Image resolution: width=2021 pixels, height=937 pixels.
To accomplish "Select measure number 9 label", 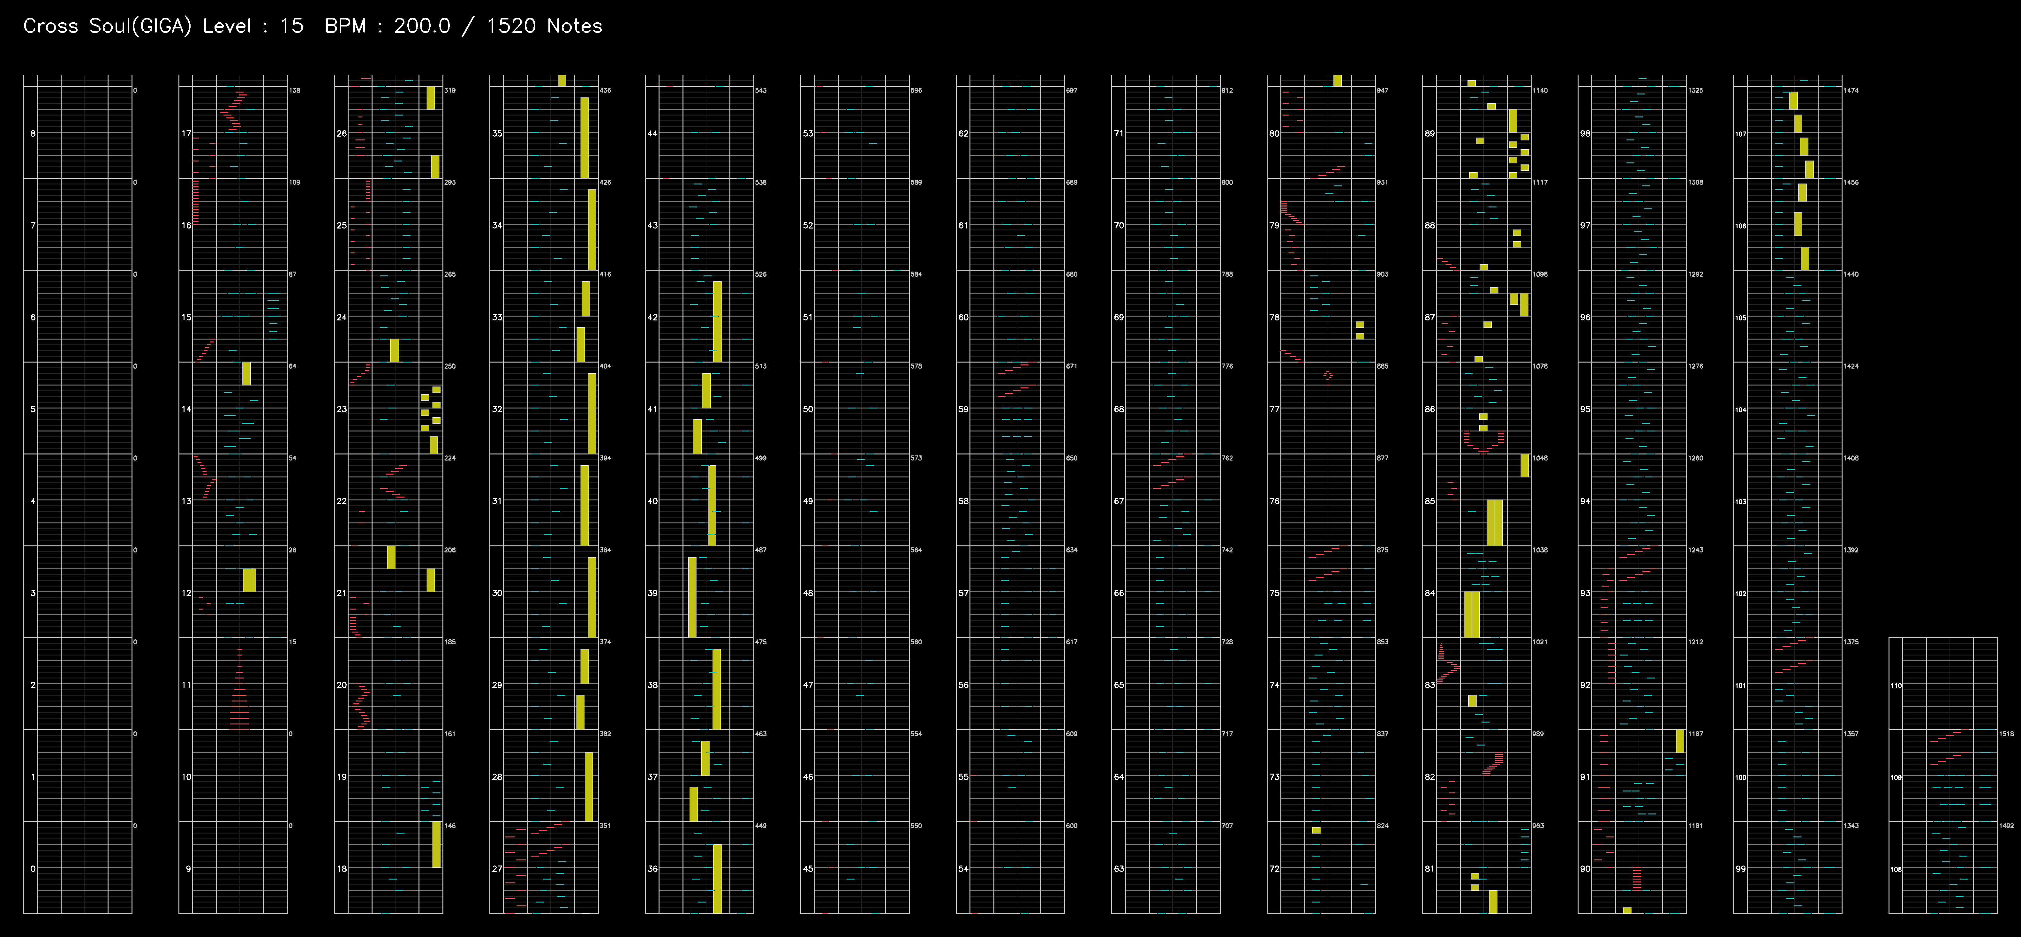I will (188, 869).
